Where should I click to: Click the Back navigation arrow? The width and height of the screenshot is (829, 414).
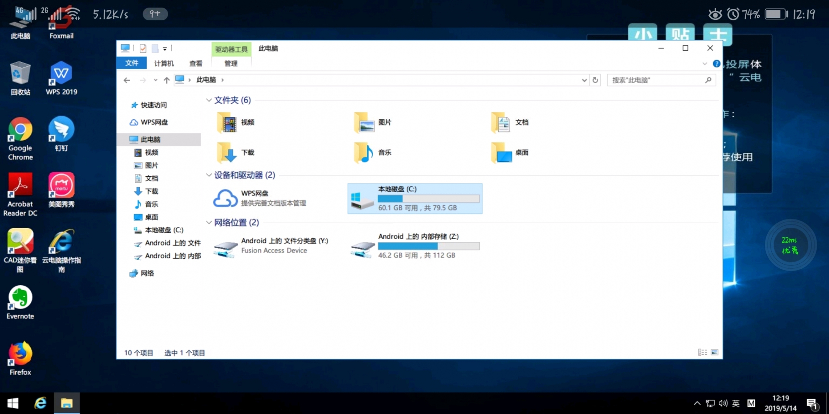(x=127, y=80)
